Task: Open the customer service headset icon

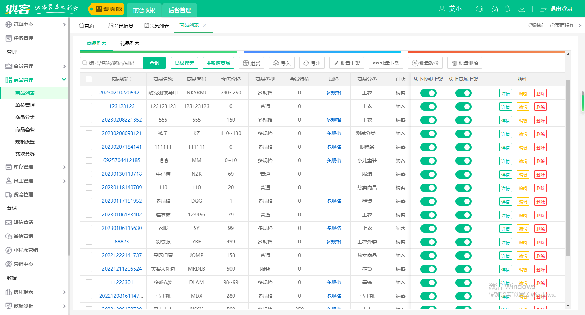Action: [x=479, y=9]
